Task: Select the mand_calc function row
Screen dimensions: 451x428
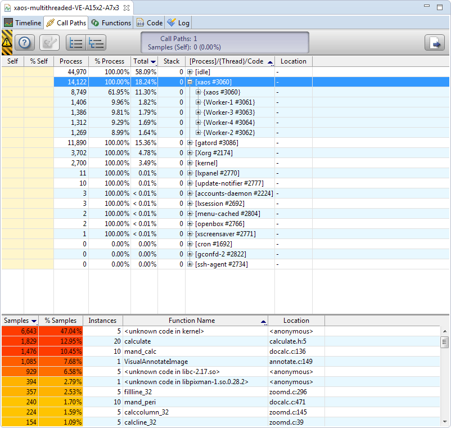Action: (220, 351)
